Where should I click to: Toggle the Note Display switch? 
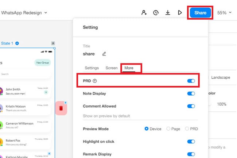[191, 93]
